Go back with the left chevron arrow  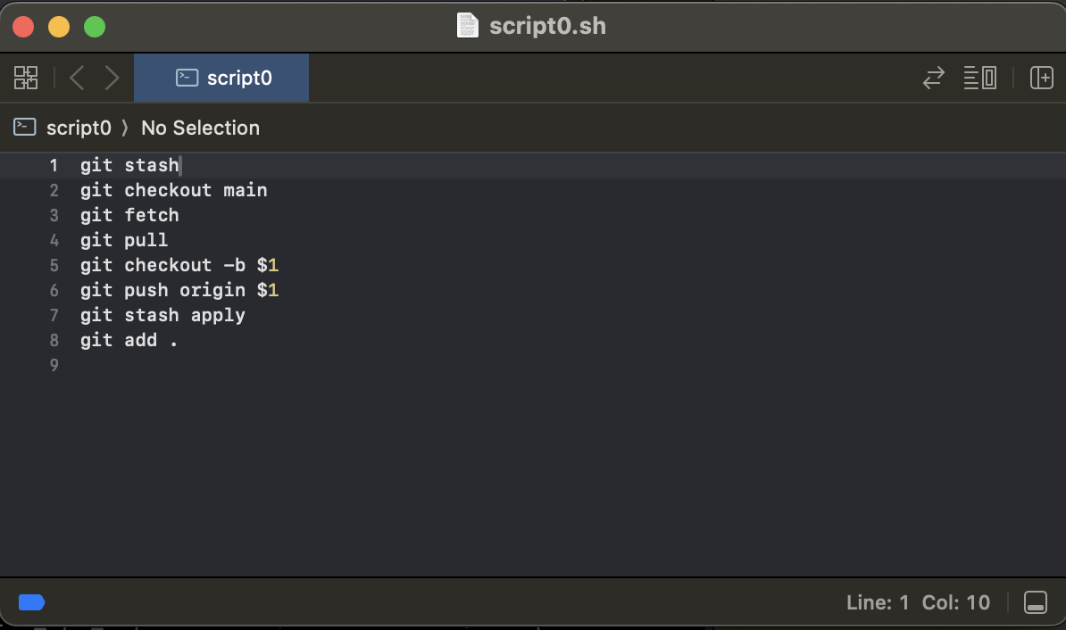(x=77, y=78)
